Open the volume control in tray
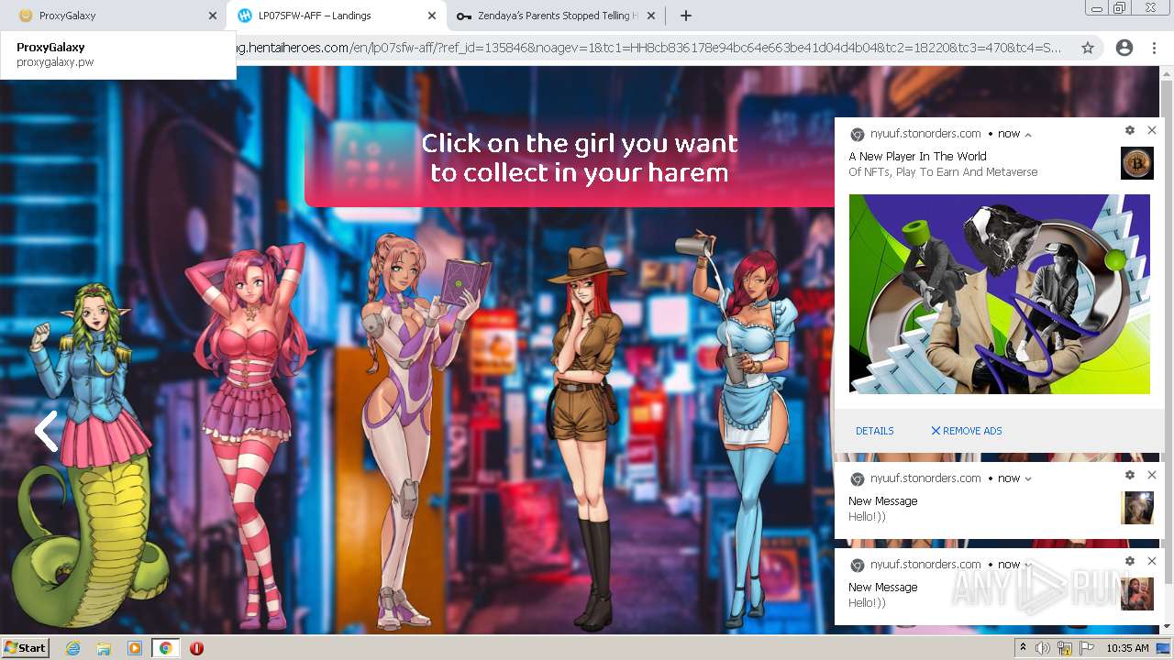The width and height of the screenshot is (1174, 660). (x=1044, y=648)
